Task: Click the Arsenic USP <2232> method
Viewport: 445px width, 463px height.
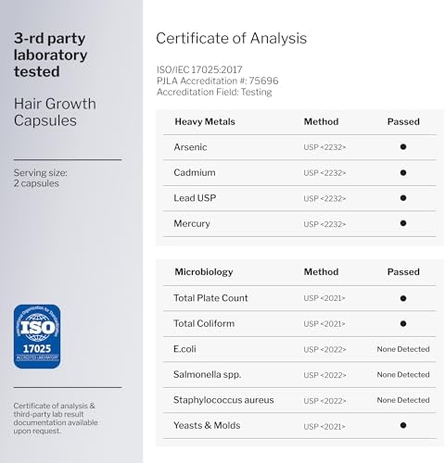Action: pyautogui.click(x=324, y=147)
